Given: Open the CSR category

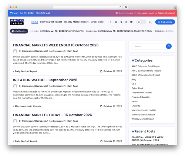Looking at the screenshot, I should click(134, 84).
